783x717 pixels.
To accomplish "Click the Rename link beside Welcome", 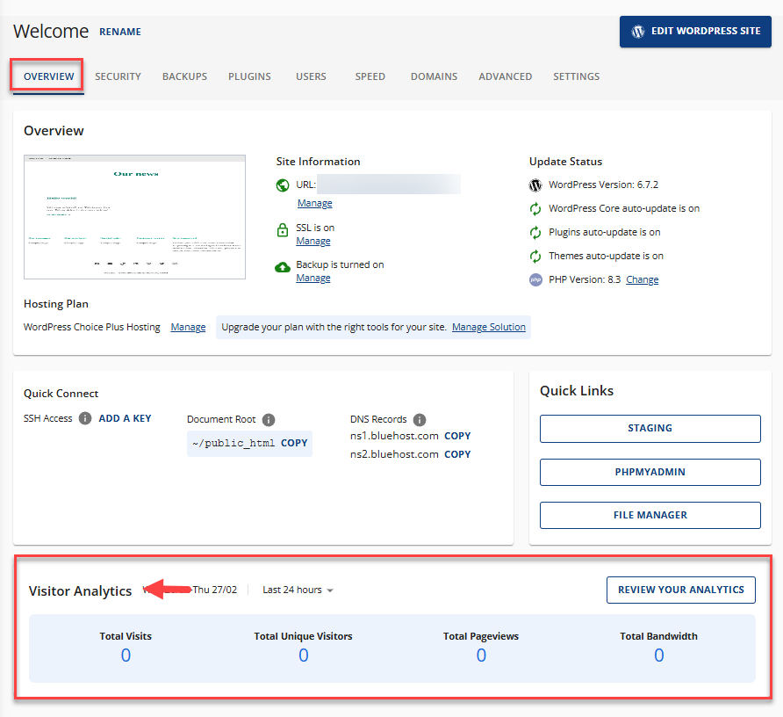I will pyautogui.click(x=120, y=32).
